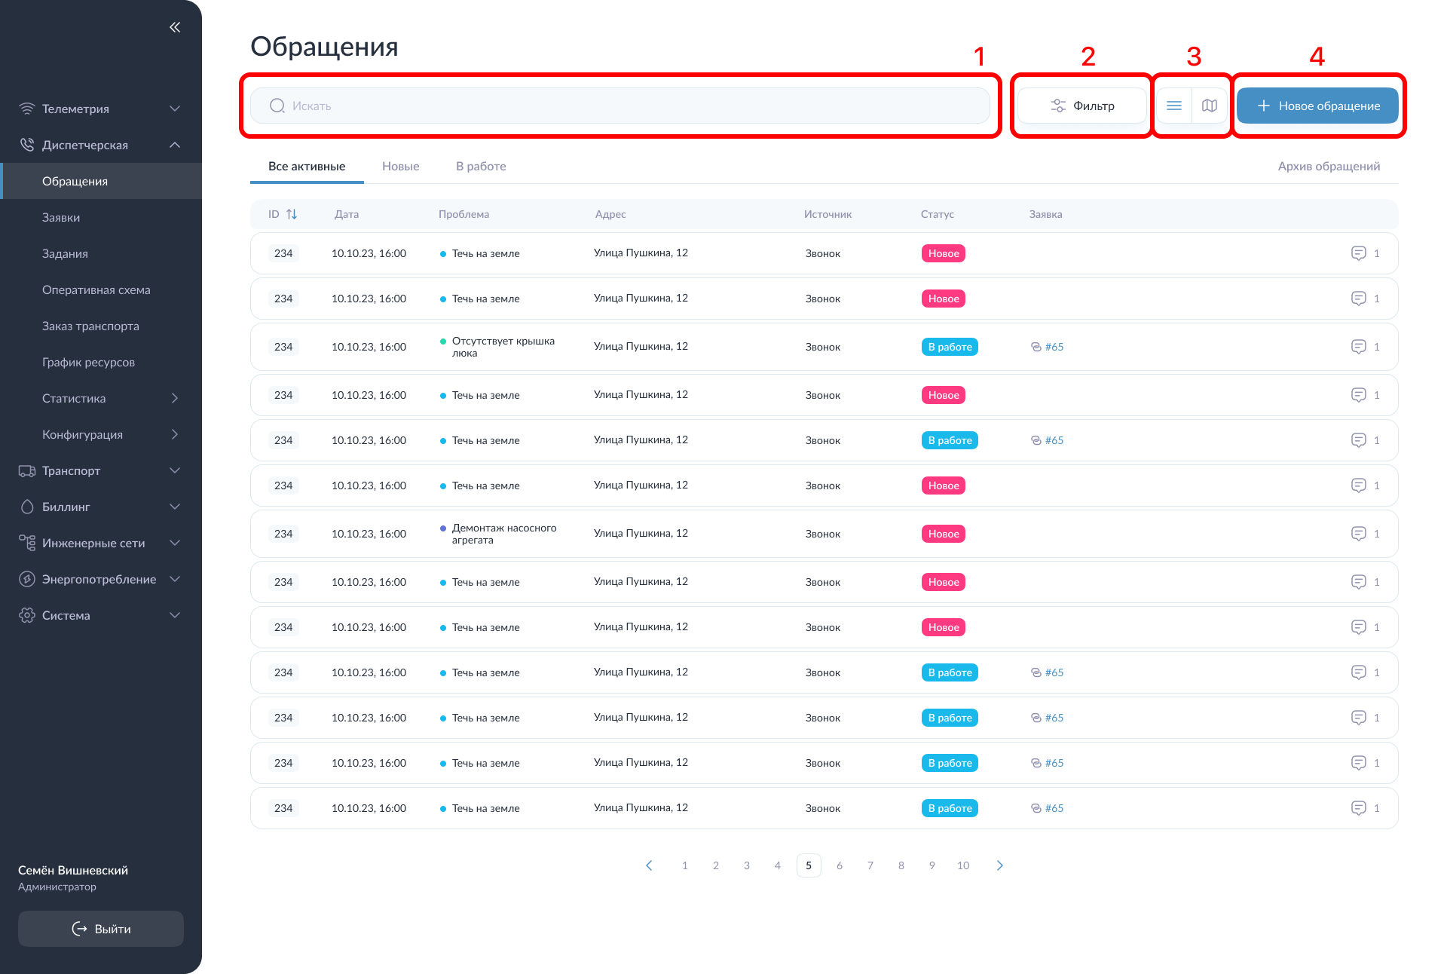Expand the Статистика submenu
The image size is (1447, 974).
point(175,398)
